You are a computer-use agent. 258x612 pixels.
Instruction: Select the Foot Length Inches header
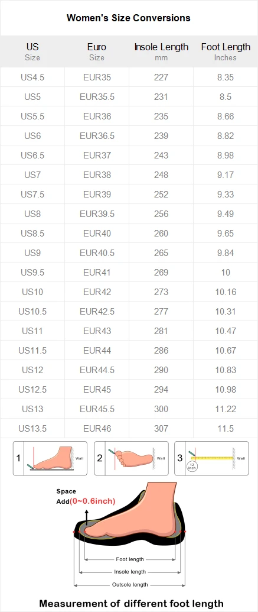point(226,51)
